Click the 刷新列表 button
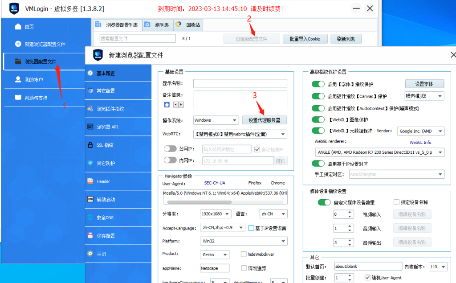The width and height of the screenshot is (456, 283). tap(346, 39)
